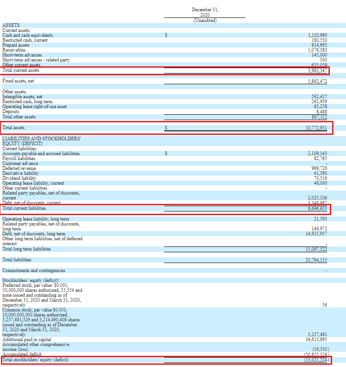Click the equity deficit value (13,021,224)
Screen dimensions: 346x367
click(x=316, y=360)
